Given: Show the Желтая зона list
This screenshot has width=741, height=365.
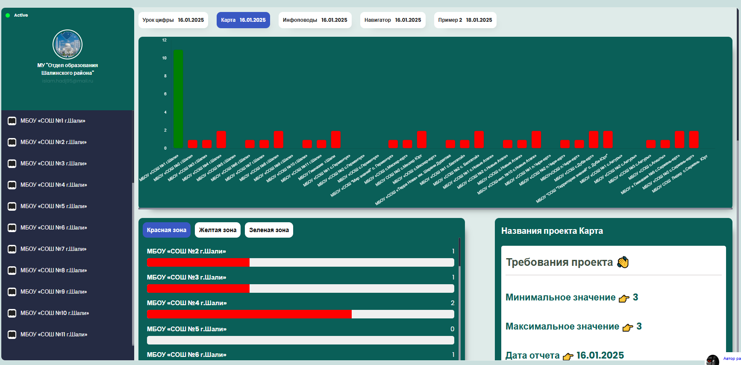Looking at the screenshot, I should point(218,230).
